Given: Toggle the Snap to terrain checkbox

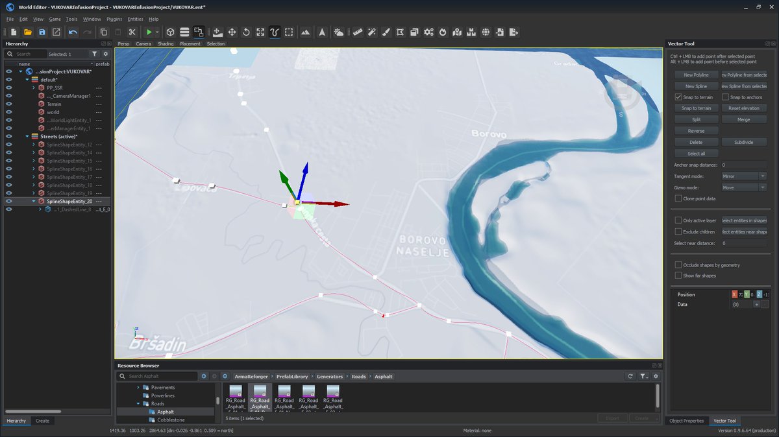Looking at the screenshot, I should [678, 97].
